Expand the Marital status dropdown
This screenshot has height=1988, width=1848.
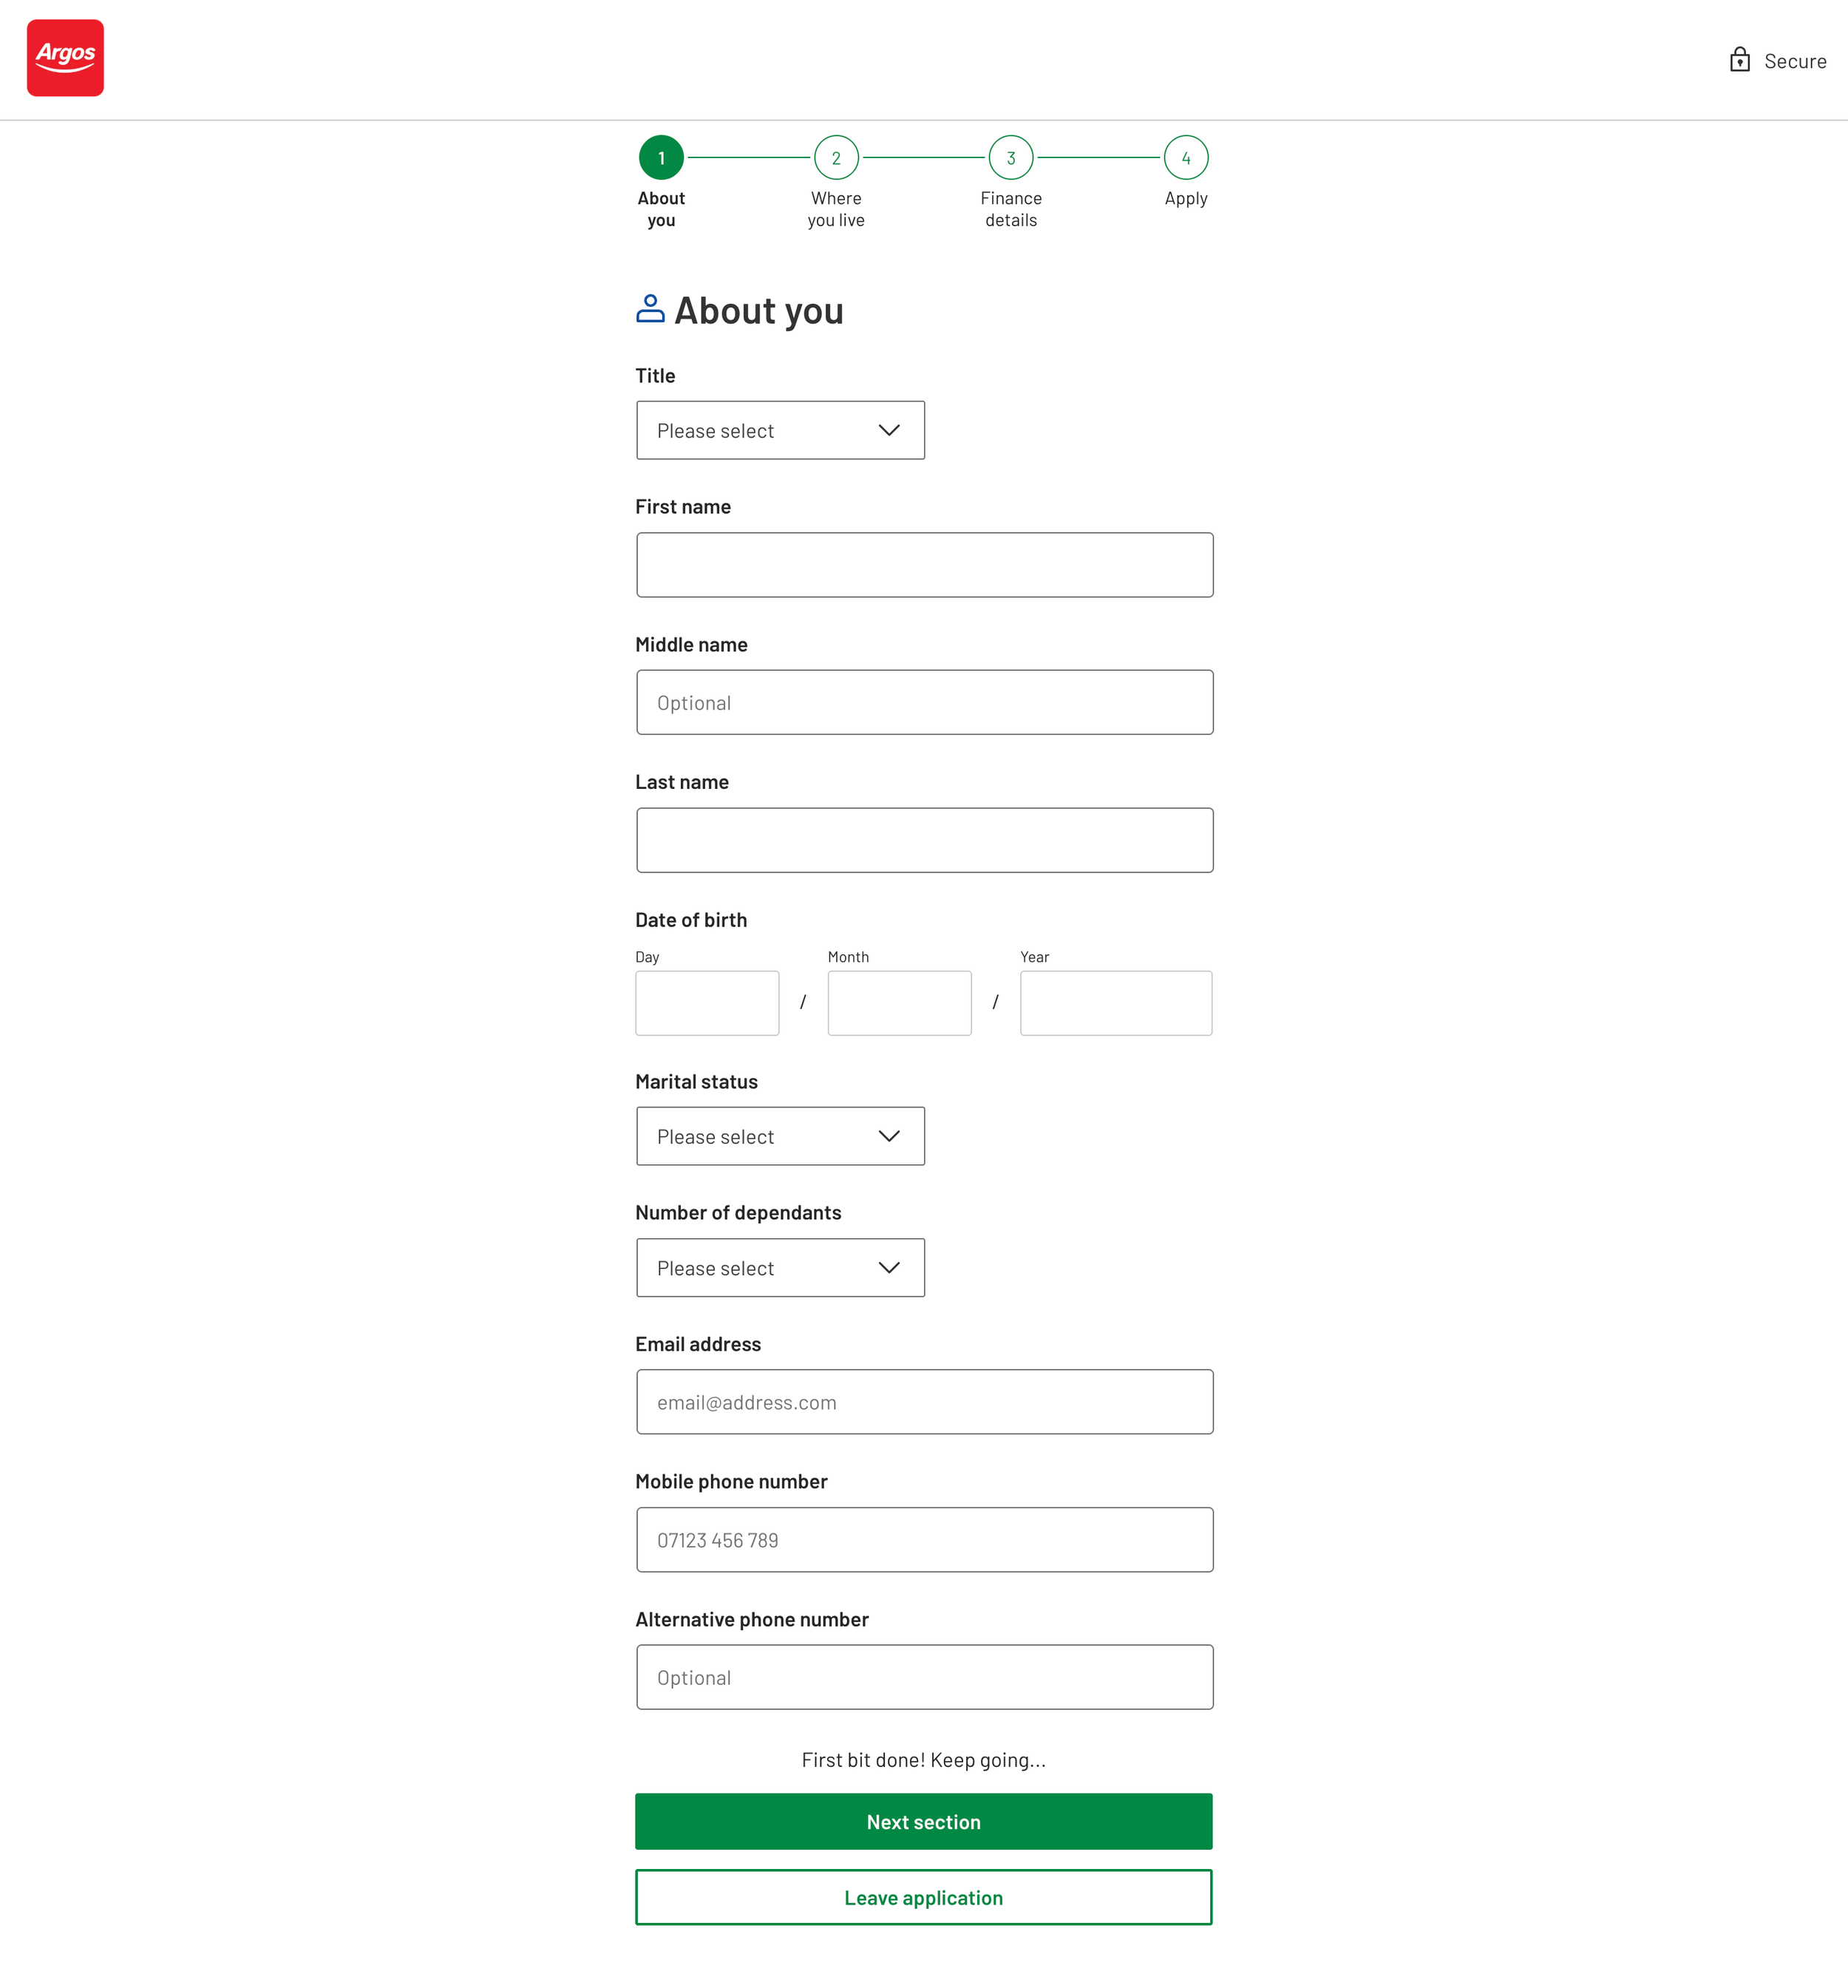(780, 1136)
